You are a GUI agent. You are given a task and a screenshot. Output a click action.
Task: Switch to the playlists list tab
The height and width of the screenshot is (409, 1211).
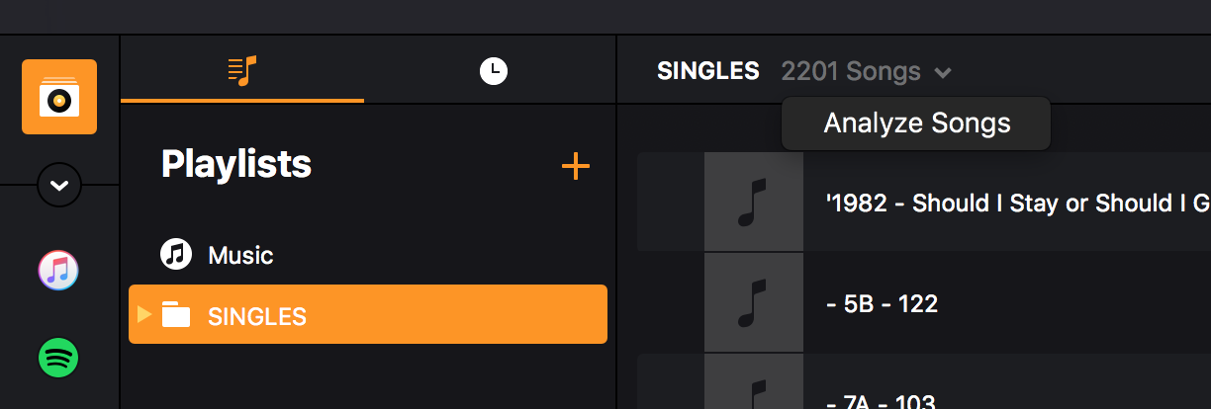coord(242,70)
